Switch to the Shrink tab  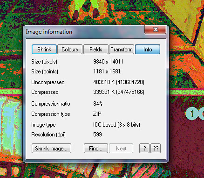tap(44, 50)
